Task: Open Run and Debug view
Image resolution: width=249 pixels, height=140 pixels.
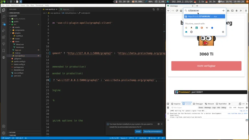Action: tap(4, 30)
